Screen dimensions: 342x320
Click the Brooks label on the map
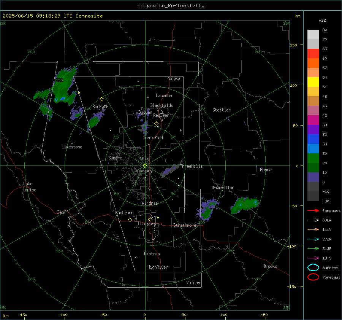(270, 266)
